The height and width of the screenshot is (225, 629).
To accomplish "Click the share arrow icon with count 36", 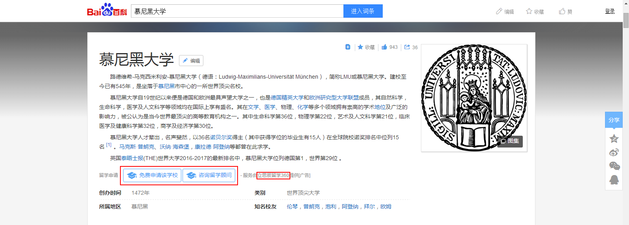I will click(x=407, y=47).
